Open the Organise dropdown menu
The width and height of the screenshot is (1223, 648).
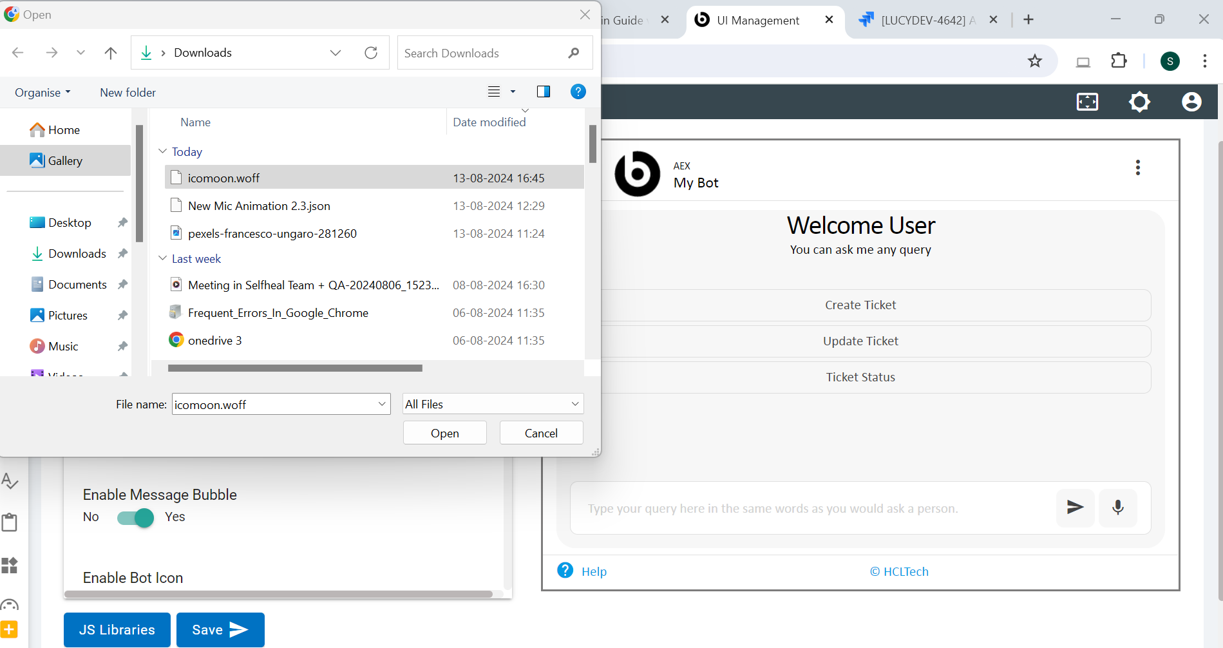click(x=43, y=93)
